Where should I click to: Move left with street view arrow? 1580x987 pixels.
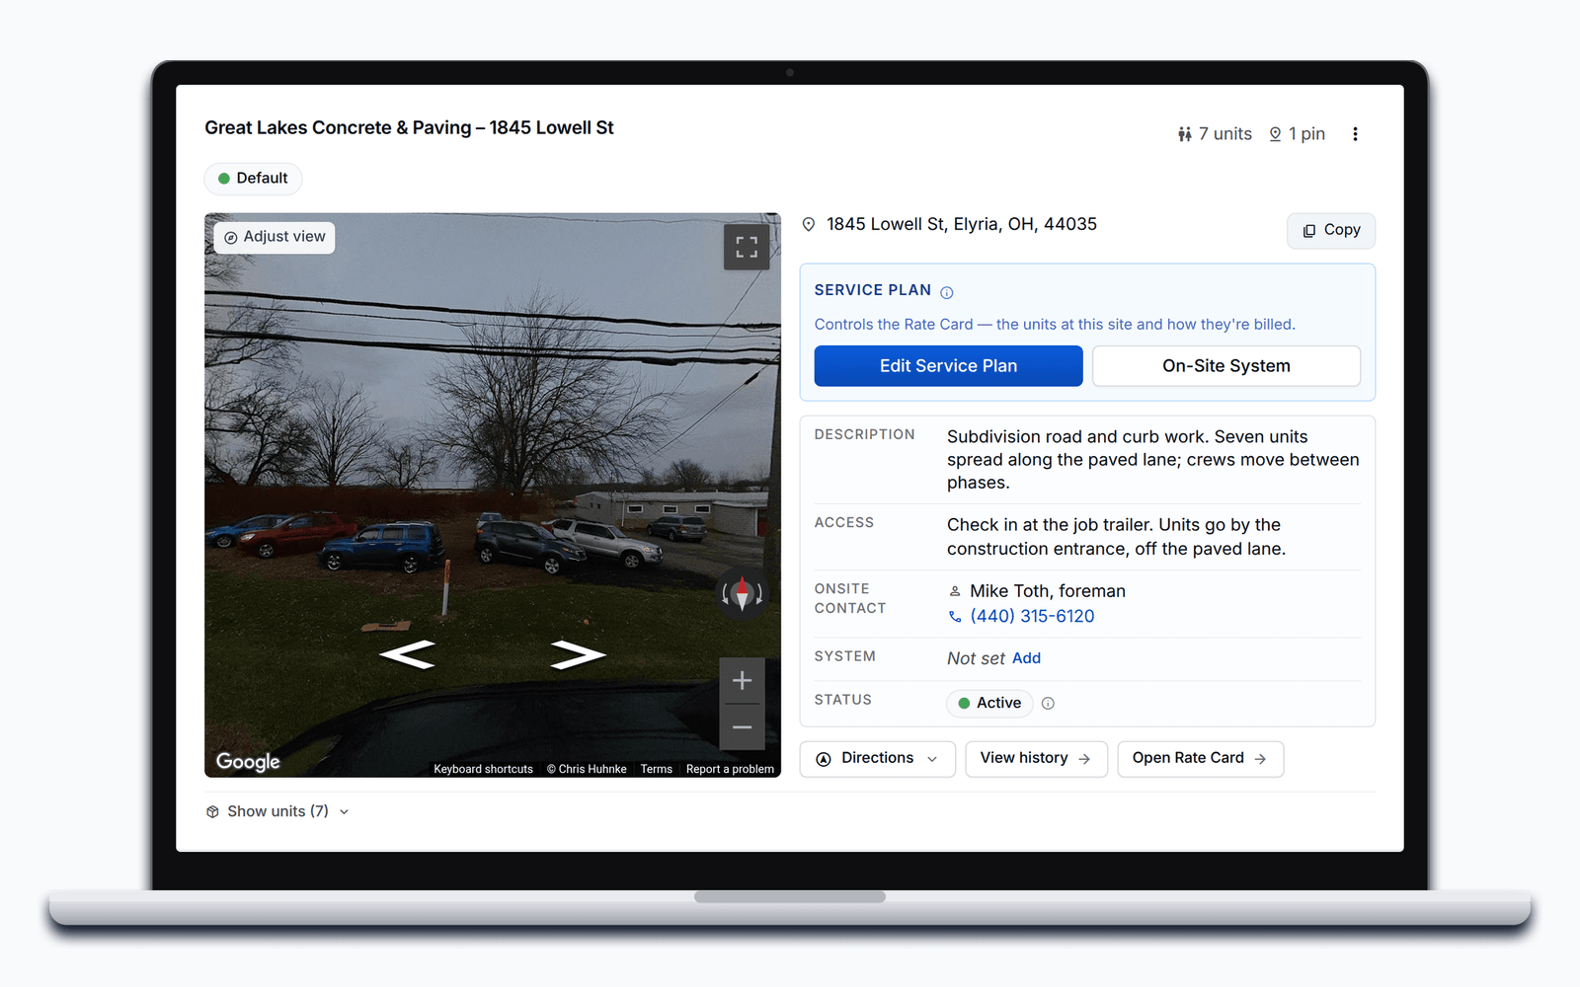point(408,654)
